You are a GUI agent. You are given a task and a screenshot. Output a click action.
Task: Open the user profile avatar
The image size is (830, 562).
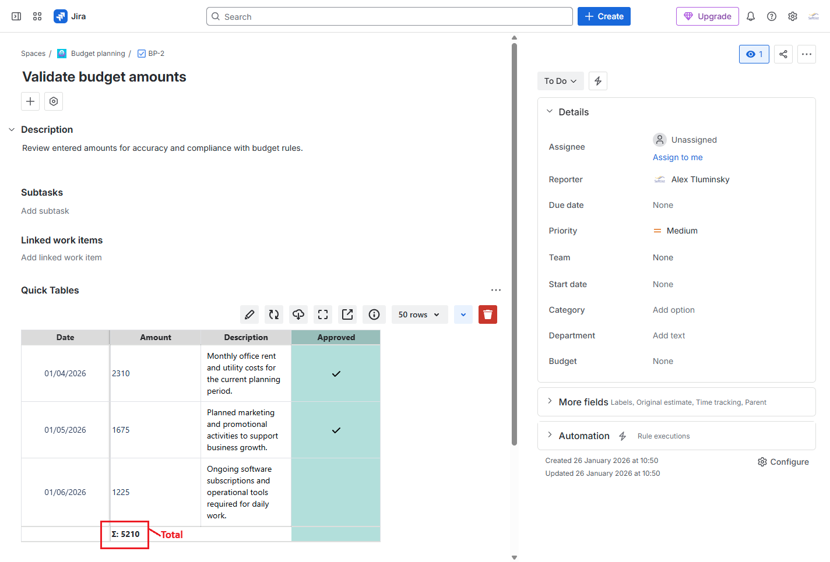(814, 16)
